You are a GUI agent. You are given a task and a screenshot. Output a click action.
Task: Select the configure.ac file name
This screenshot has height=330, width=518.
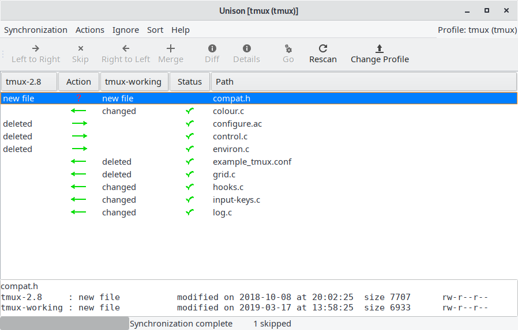pos(237,124)
